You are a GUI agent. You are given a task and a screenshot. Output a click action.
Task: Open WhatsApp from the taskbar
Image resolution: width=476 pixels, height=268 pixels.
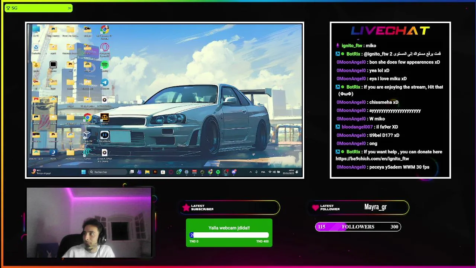click(179, 172)
